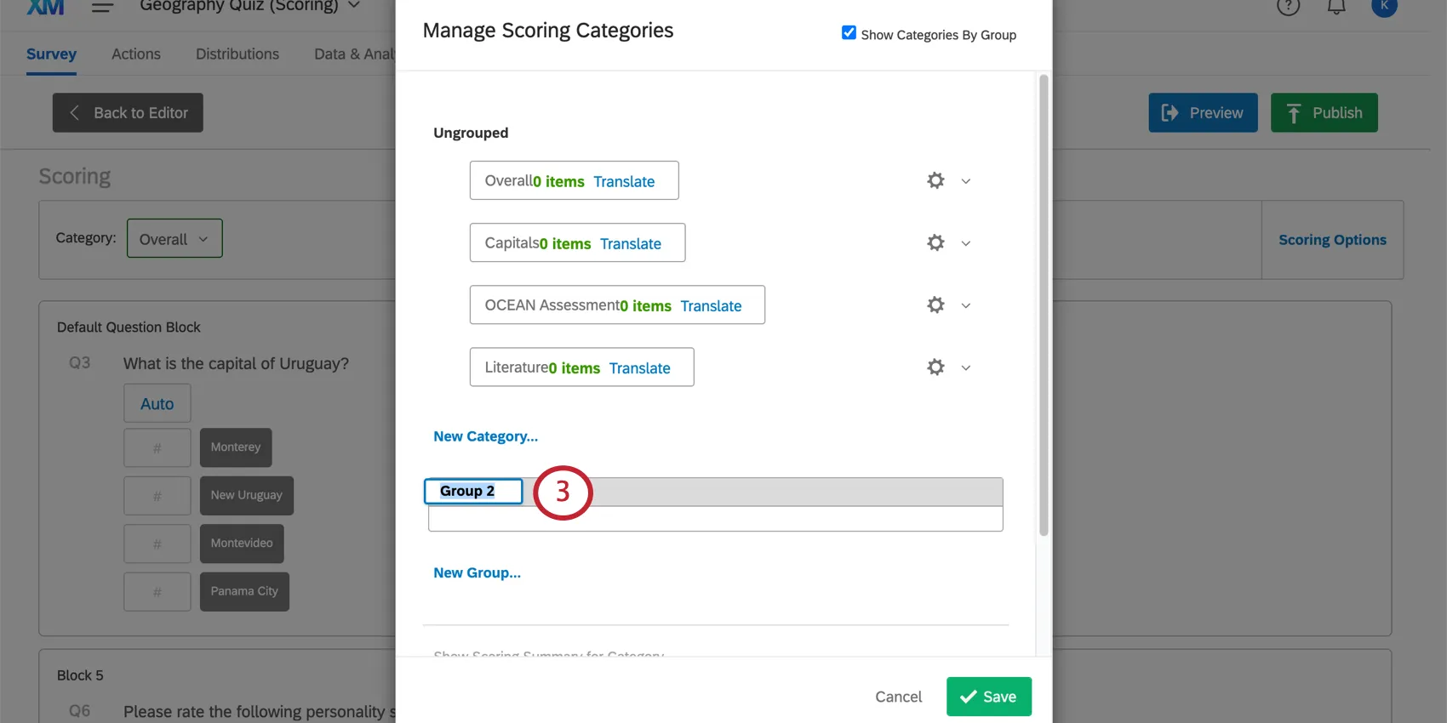Click the back chevron beside Back to Editor
Screen dimensions: 1447x723
click(75, 112)
